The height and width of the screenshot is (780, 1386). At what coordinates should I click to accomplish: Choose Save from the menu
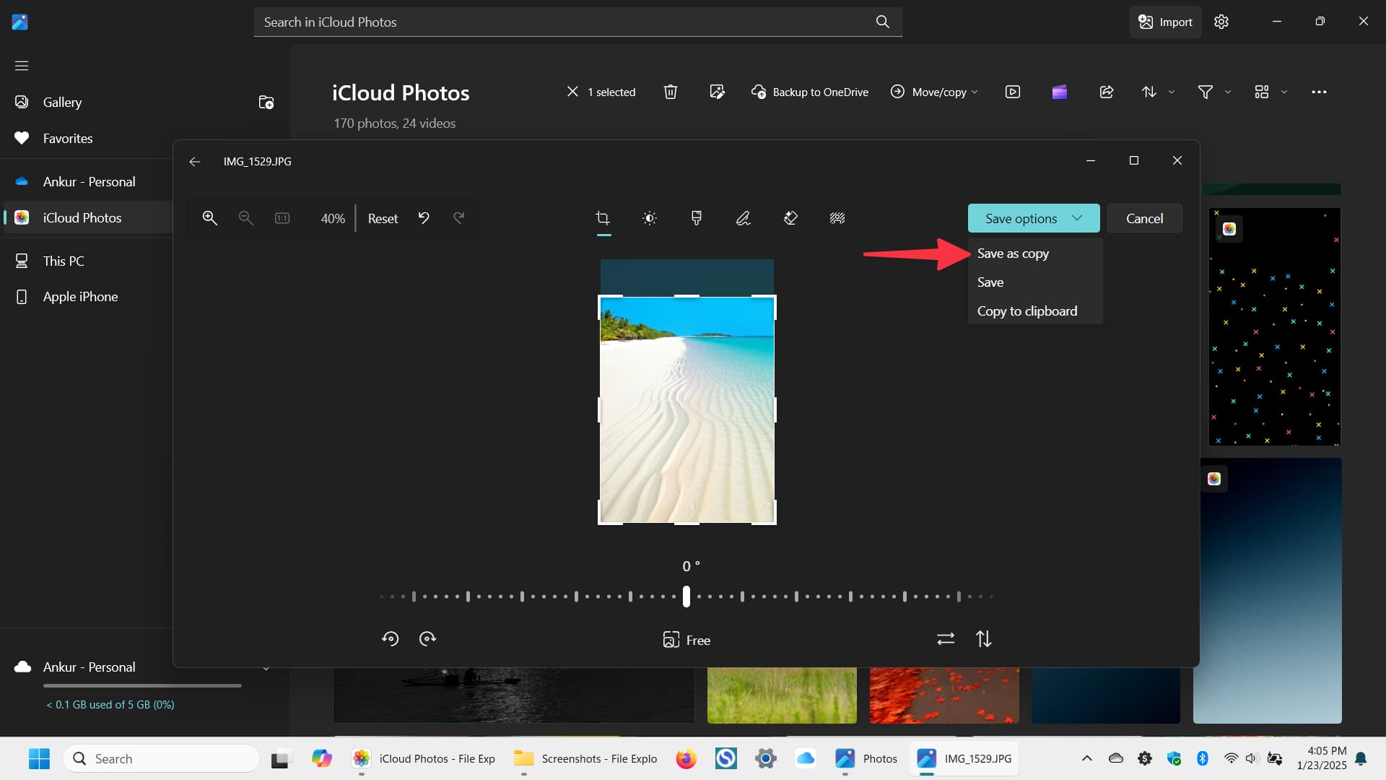pos(1034,282)
